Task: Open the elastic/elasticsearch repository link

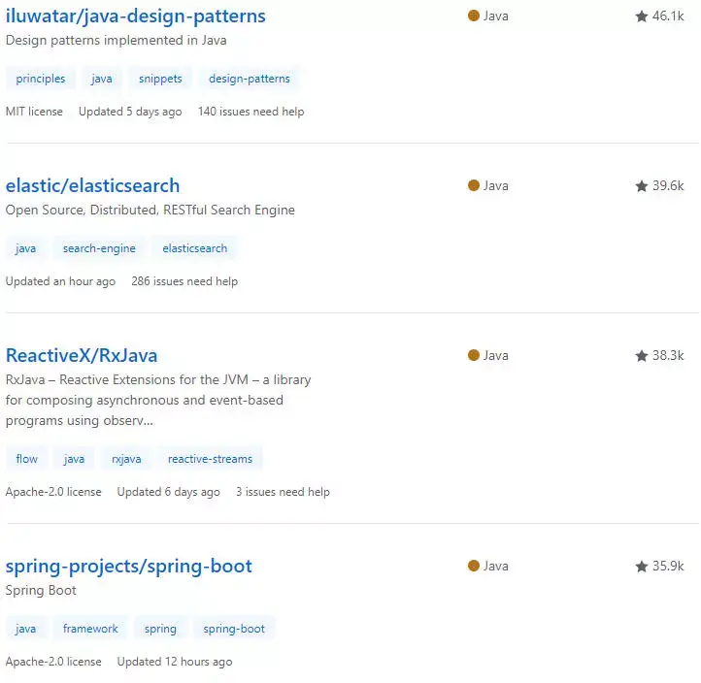Action: (x=92, y=186)
